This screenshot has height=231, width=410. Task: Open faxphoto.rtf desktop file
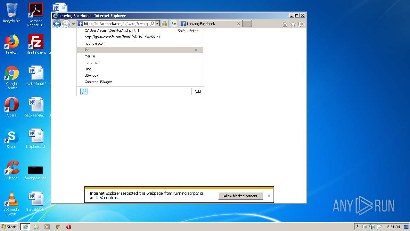36,139
